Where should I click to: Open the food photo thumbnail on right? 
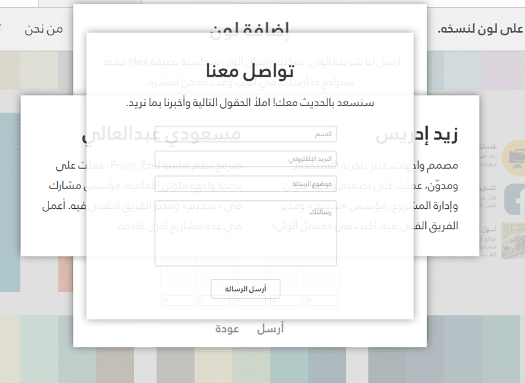[x=513, y=240]
